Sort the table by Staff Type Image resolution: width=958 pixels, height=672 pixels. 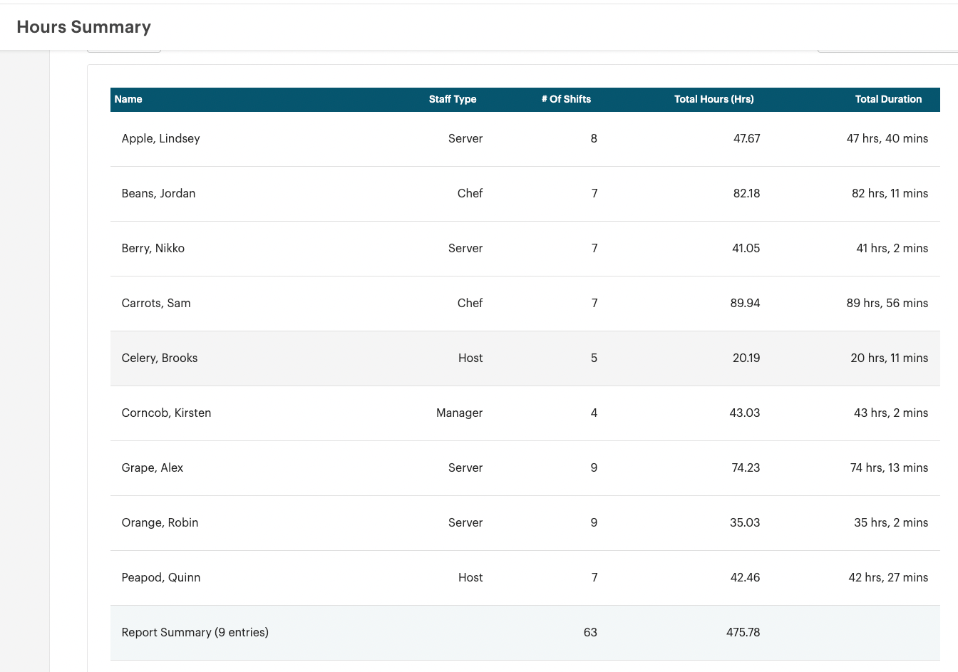(453, 99)
